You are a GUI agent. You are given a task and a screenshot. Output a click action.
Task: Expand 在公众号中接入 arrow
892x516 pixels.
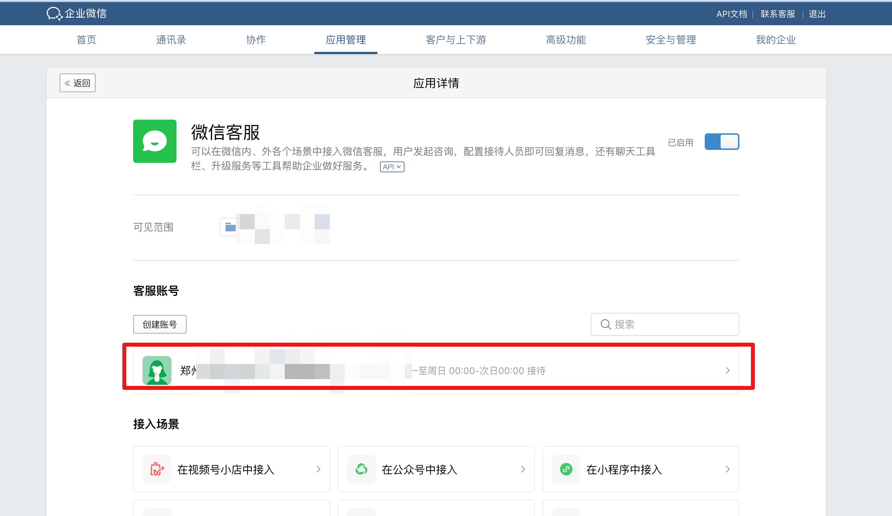point(523,469)
